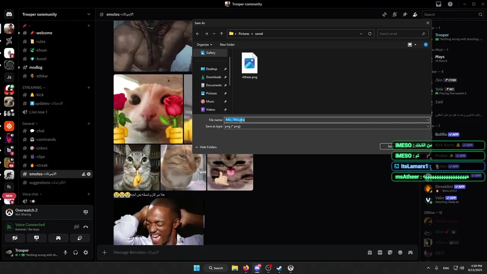
Task: Go up one folder in Save As
Action: [x=221, y=33]
